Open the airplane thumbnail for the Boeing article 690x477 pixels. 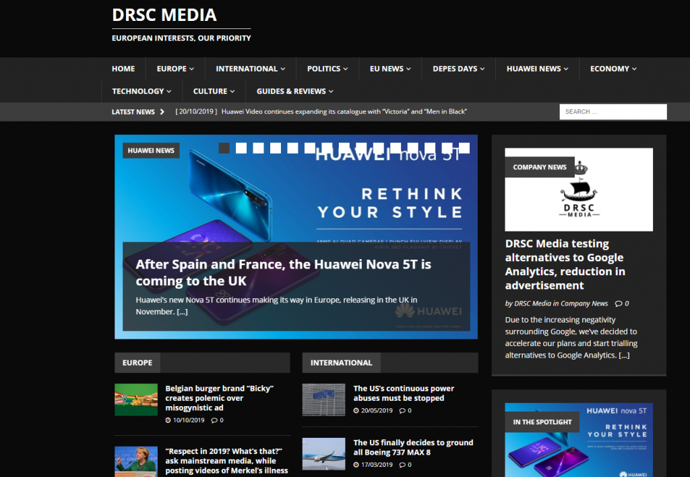coord(324,454)
